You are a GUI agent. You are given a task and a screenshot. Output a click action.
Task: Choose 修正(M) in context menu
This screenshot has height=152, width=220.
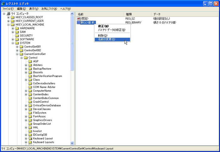click(x=112, y=26)
